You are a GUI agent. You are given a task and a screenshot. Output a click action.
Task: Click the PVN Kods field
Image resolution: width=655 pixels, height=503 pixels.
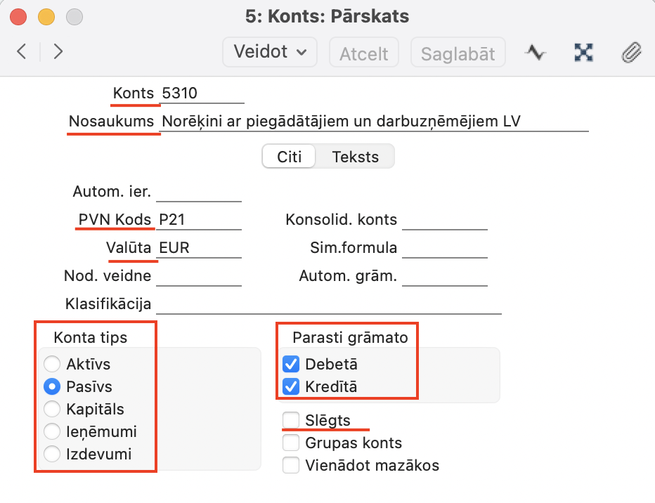pos(199,220)
